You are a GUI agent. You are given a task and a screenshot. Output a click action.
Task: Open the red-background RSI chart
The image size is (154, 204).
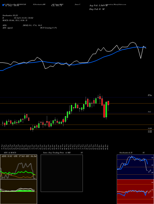[x=135, y=192]
